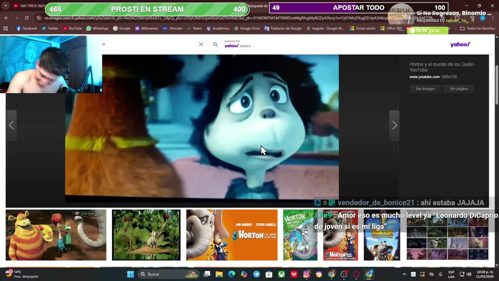Click the large Horton preview image
The width and height of the screenshot is (499, 281).
(202, 128)
